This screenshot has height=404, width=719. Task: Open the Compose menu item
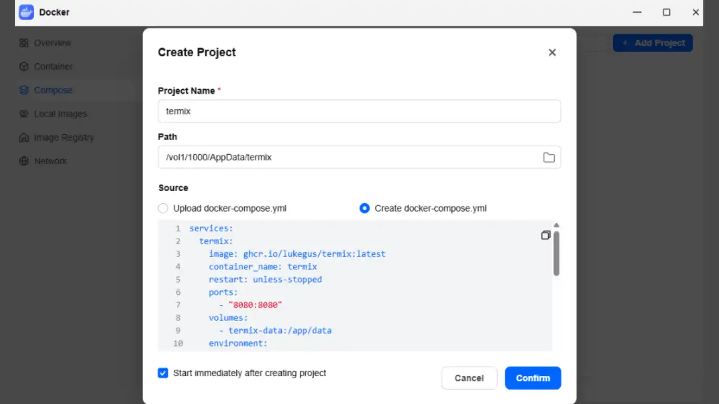point(53,90)
